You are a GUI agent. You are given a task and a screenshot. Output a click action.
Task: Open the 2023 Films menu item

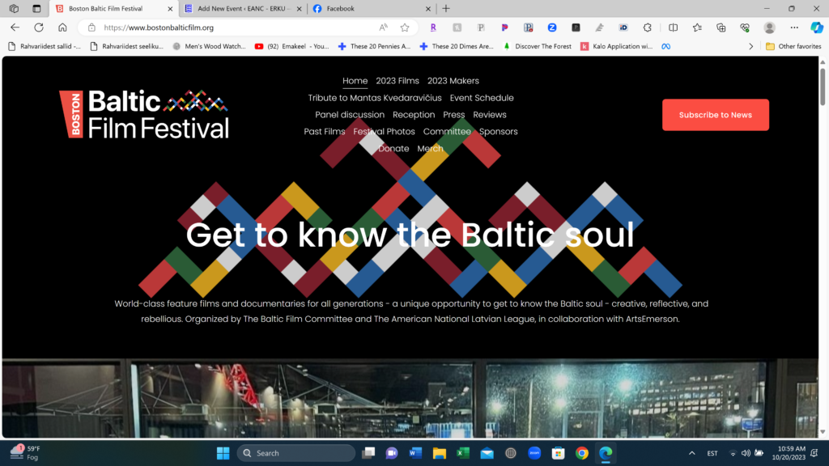click(397, 81)
